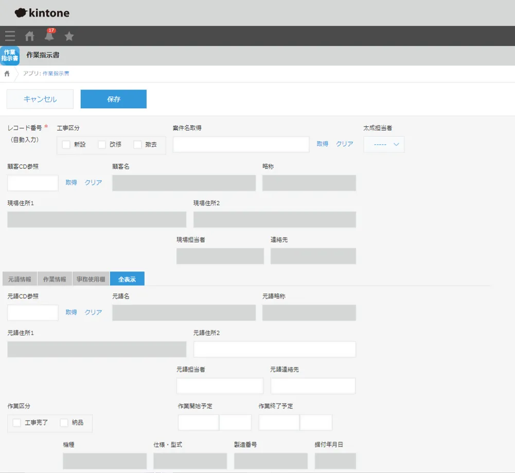The height and width of the screenshot is (473, 515).
Task: Check the 改修 checkbox
Action: (102, 145)
